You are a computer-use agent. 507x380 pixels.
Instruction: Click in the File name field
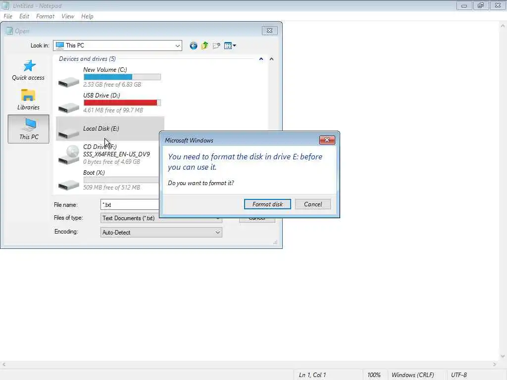coord(130,204)
